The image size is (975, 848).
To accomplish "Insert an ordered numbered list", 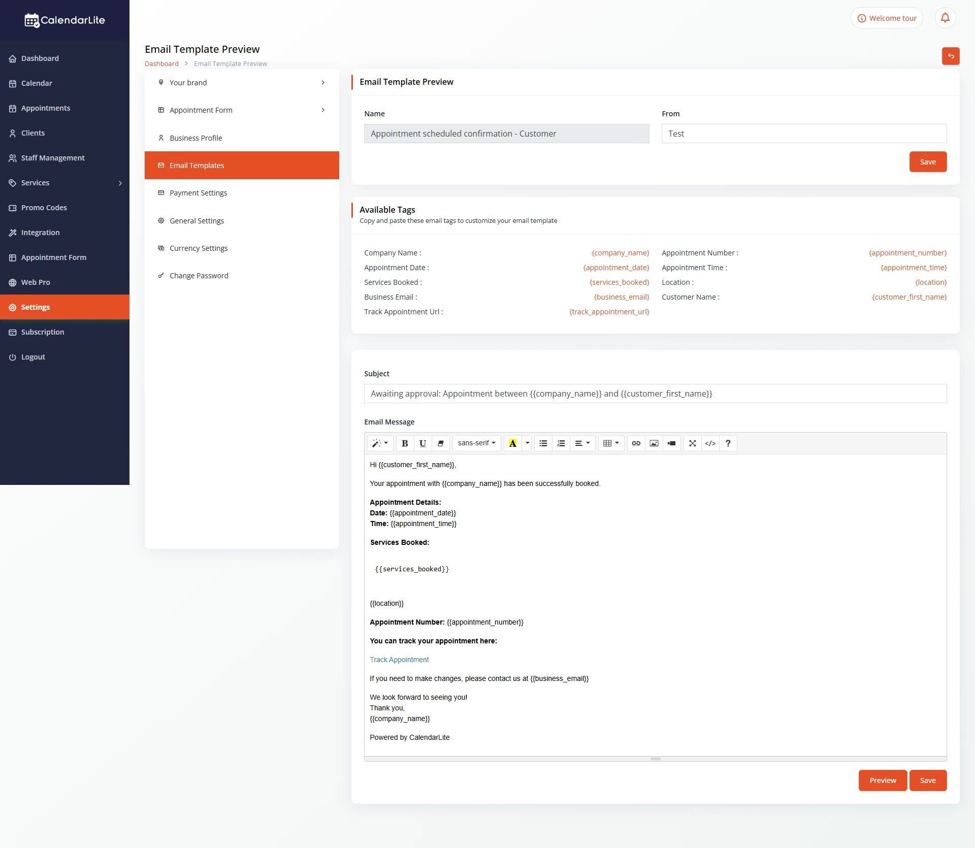I will click(561, 443).
